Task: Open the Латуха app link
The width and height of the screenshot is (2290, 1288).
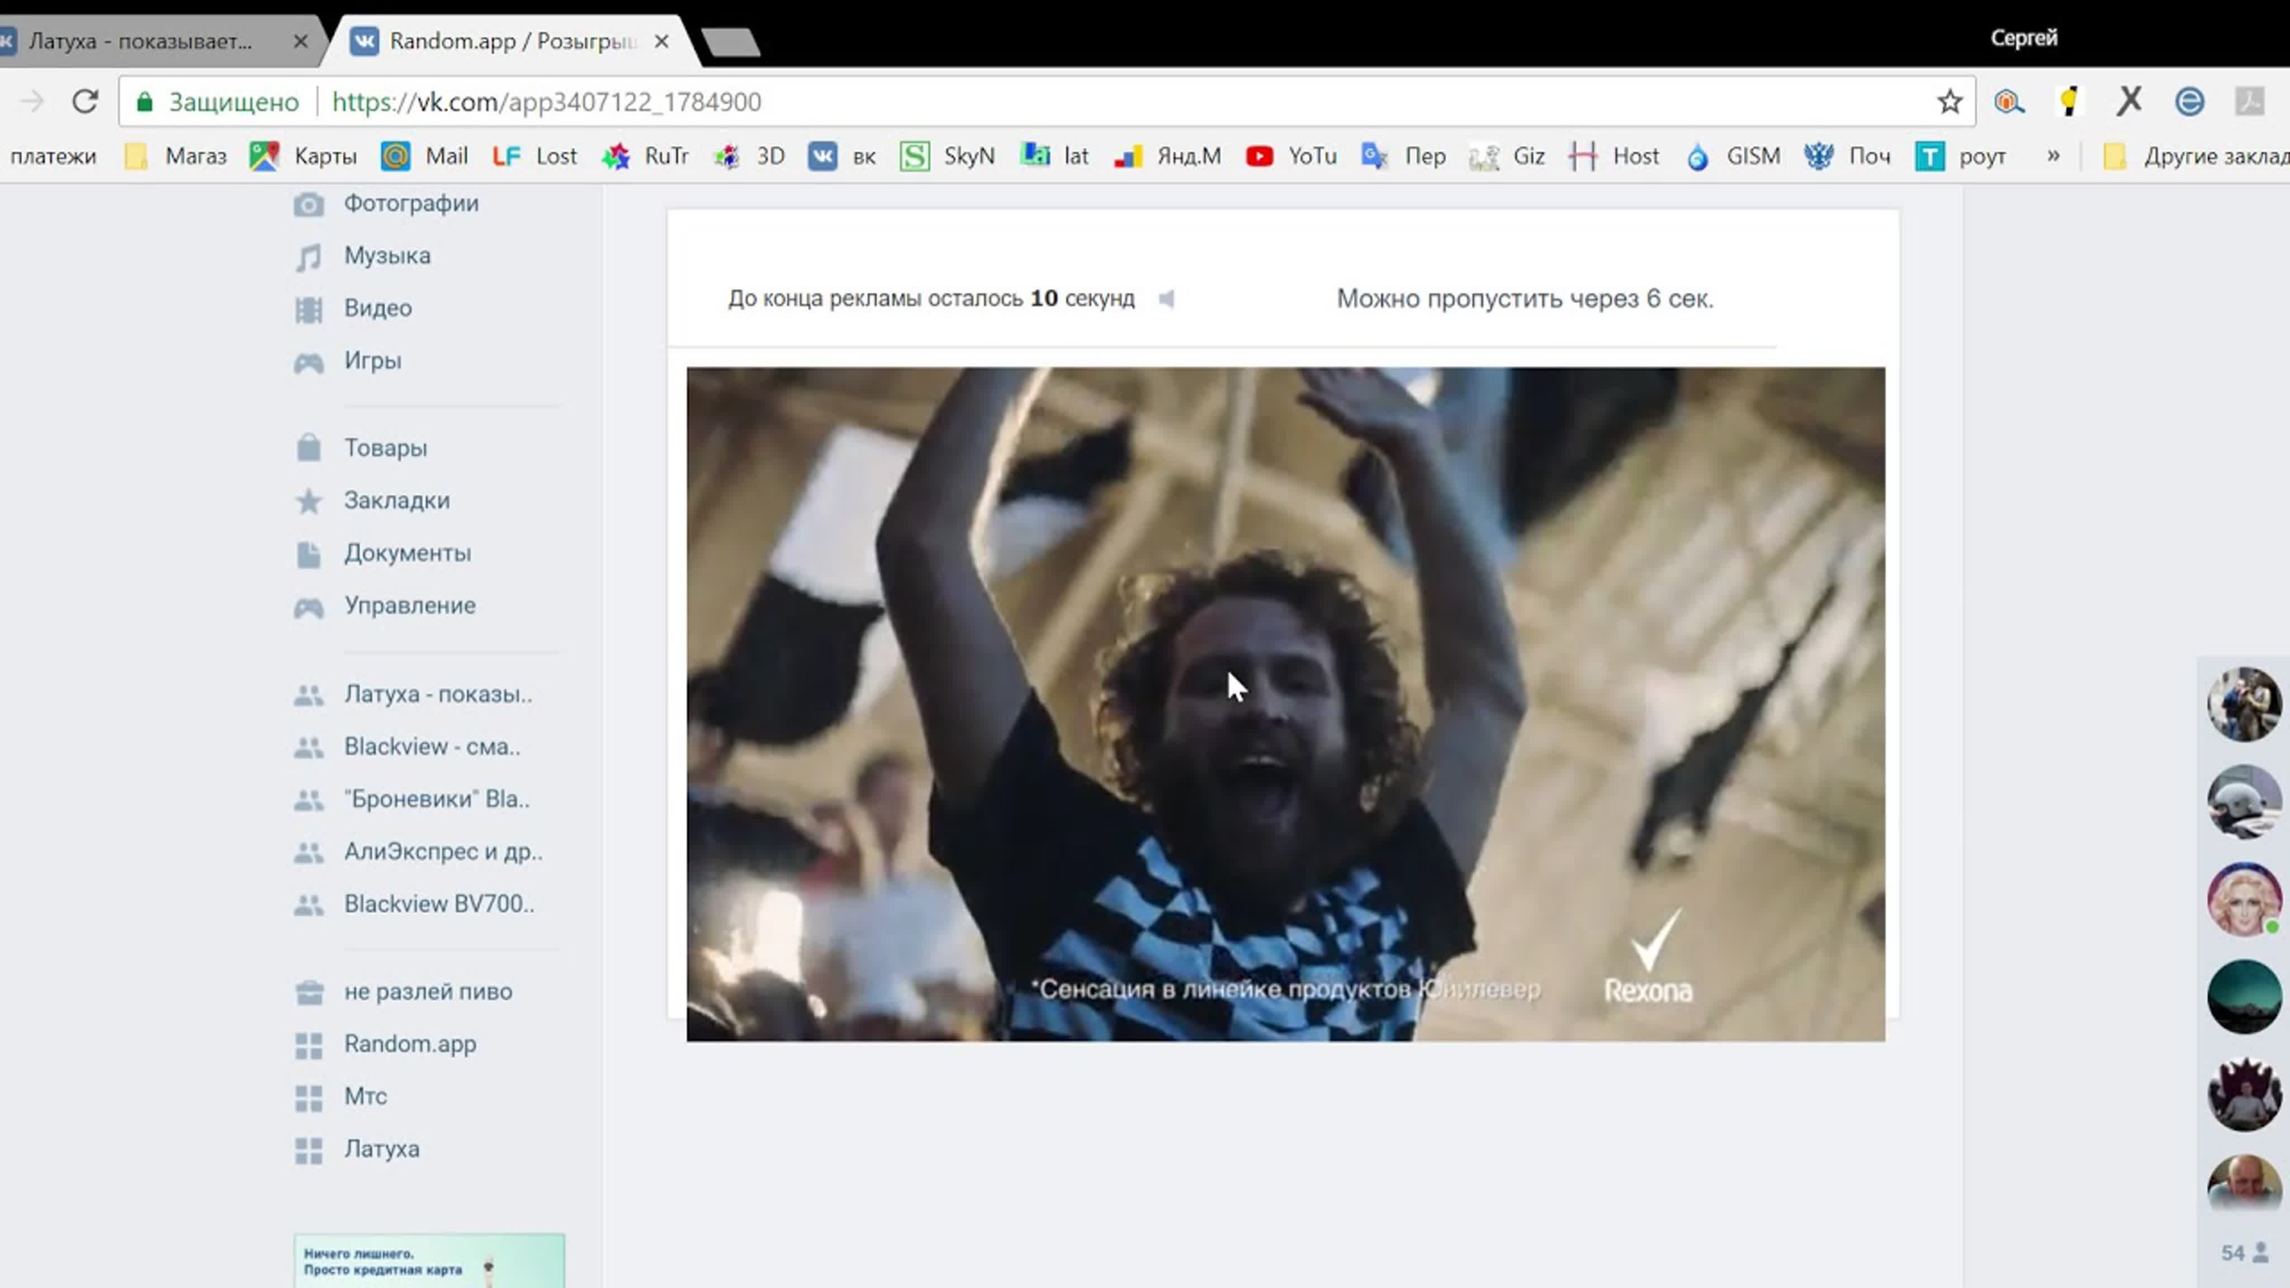Action: click(x=381, y=1149)
